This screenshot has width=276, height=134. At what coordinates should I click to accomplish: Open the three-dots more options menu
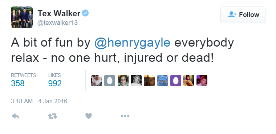125,116
